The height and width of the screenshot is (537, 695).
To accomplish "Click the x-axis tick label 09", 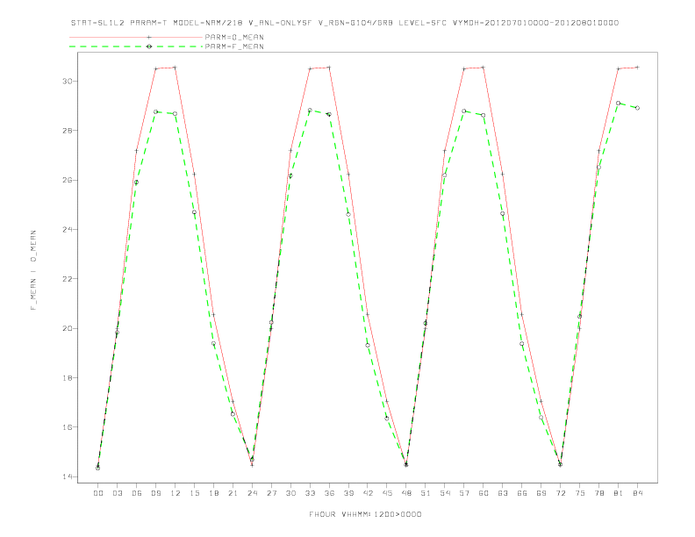I will (155, 493).
